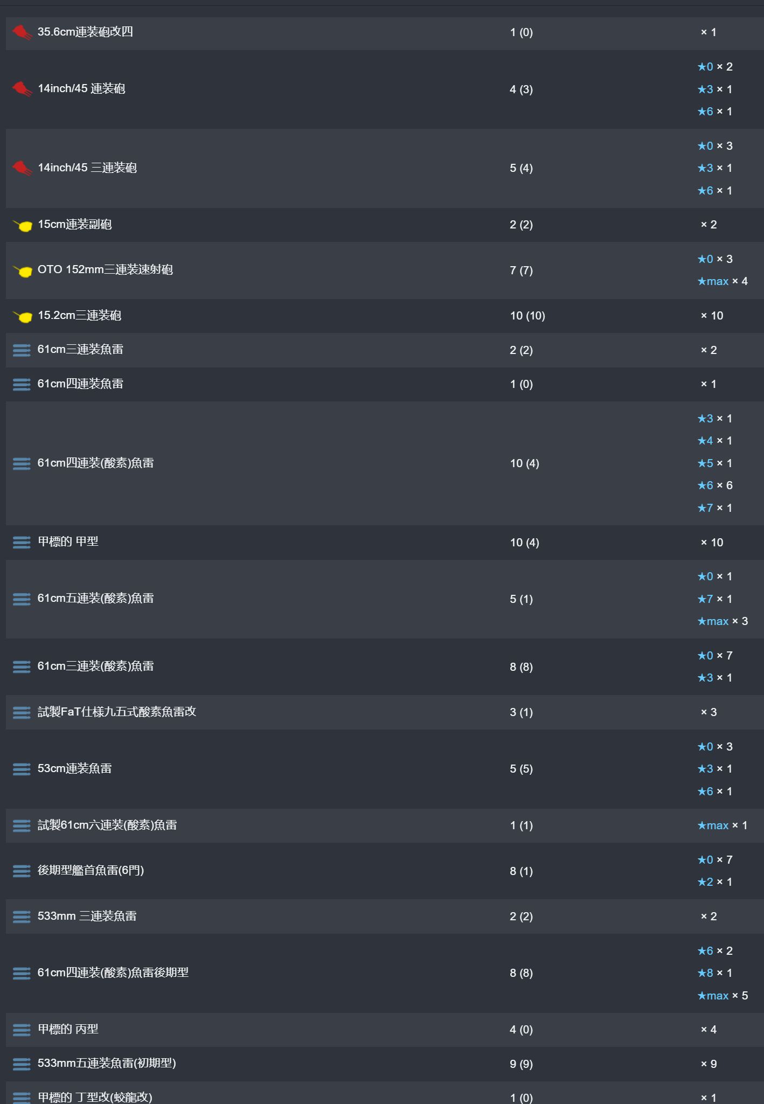Click the 61cm五連装(酸素)魚雷 name
Screen dimensions: 764x1104
(95, 598)
